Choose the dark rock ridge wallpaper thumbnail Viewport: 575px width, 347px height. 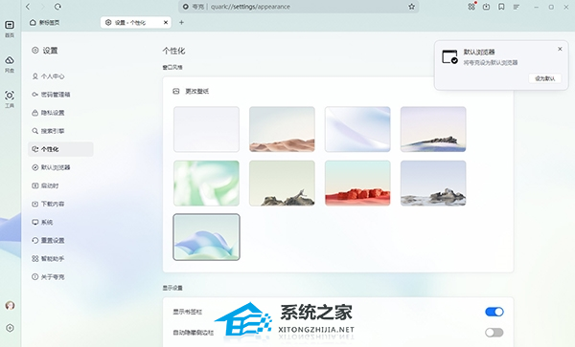click(x=433, y=129)
